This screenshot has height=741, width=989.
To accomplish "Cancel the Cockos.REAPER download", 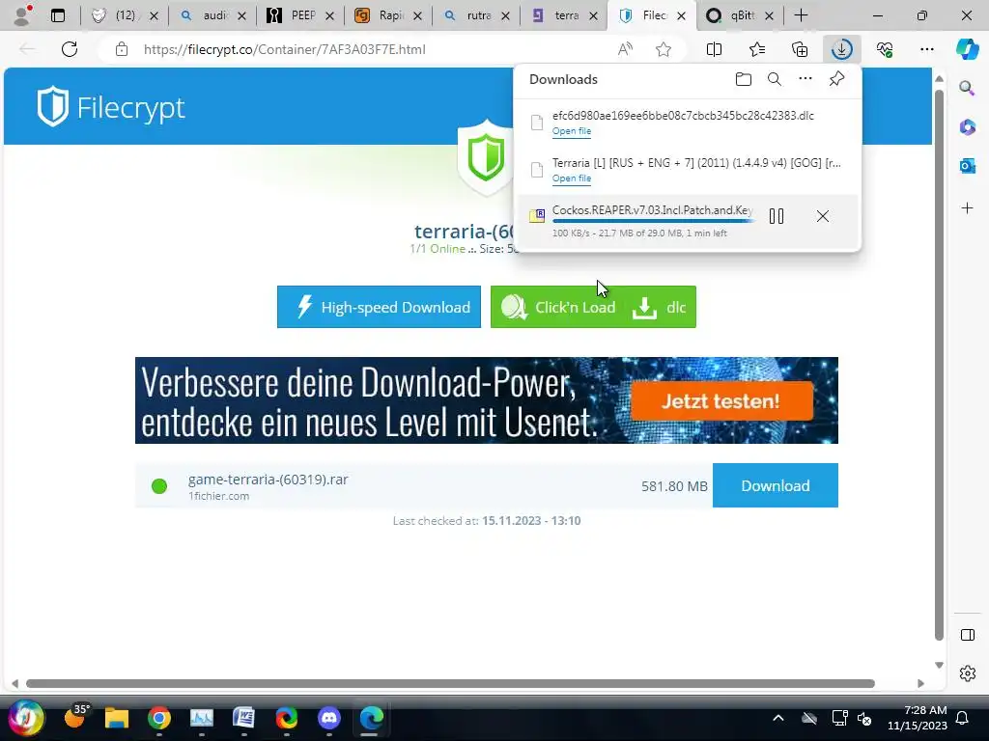I will point(823,216).
